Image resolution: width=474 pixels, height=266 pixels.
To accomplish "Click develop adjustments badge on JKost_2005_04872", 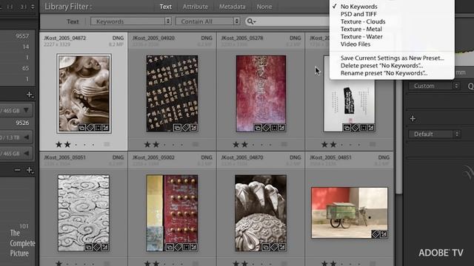I will point(105,128).
